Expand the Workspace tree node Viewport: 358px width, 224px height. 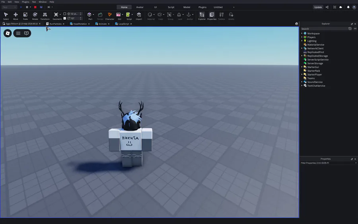(x=302, y=33)
